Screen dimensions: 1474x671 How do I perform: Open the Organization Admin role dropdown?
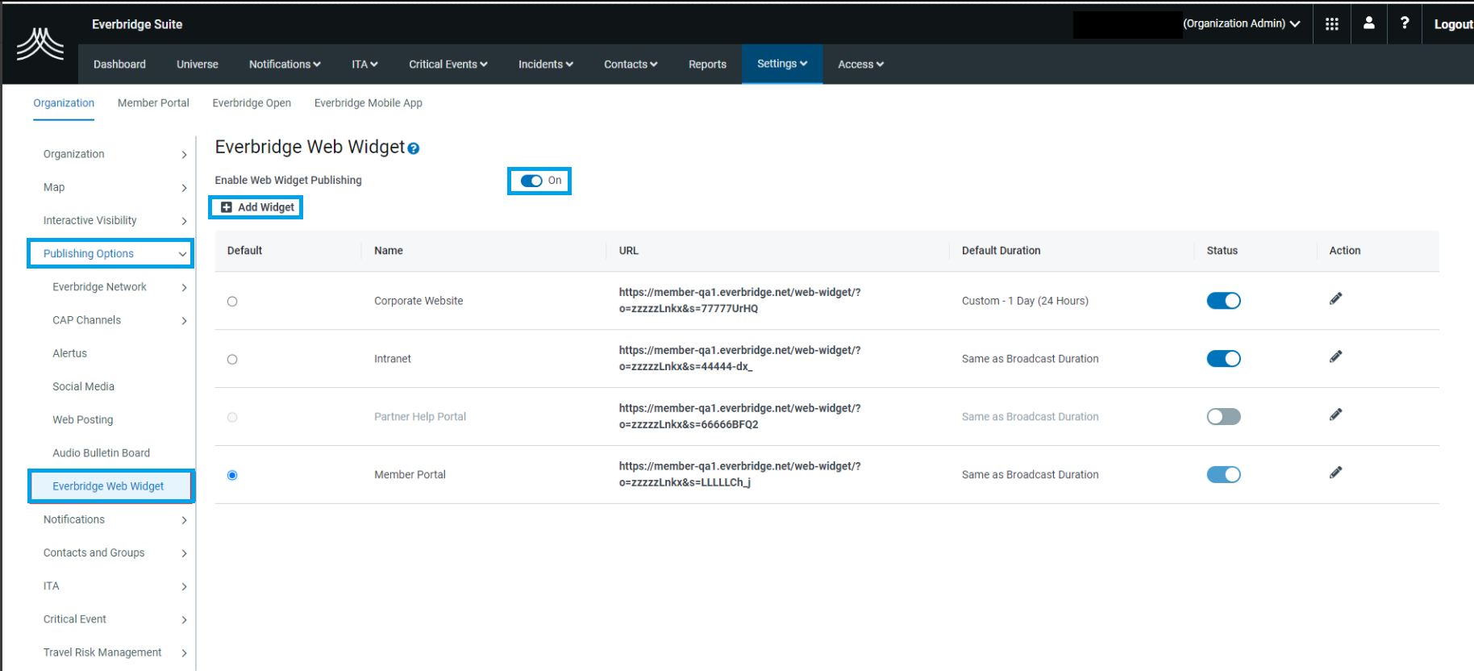click(x=1242, y=24)
